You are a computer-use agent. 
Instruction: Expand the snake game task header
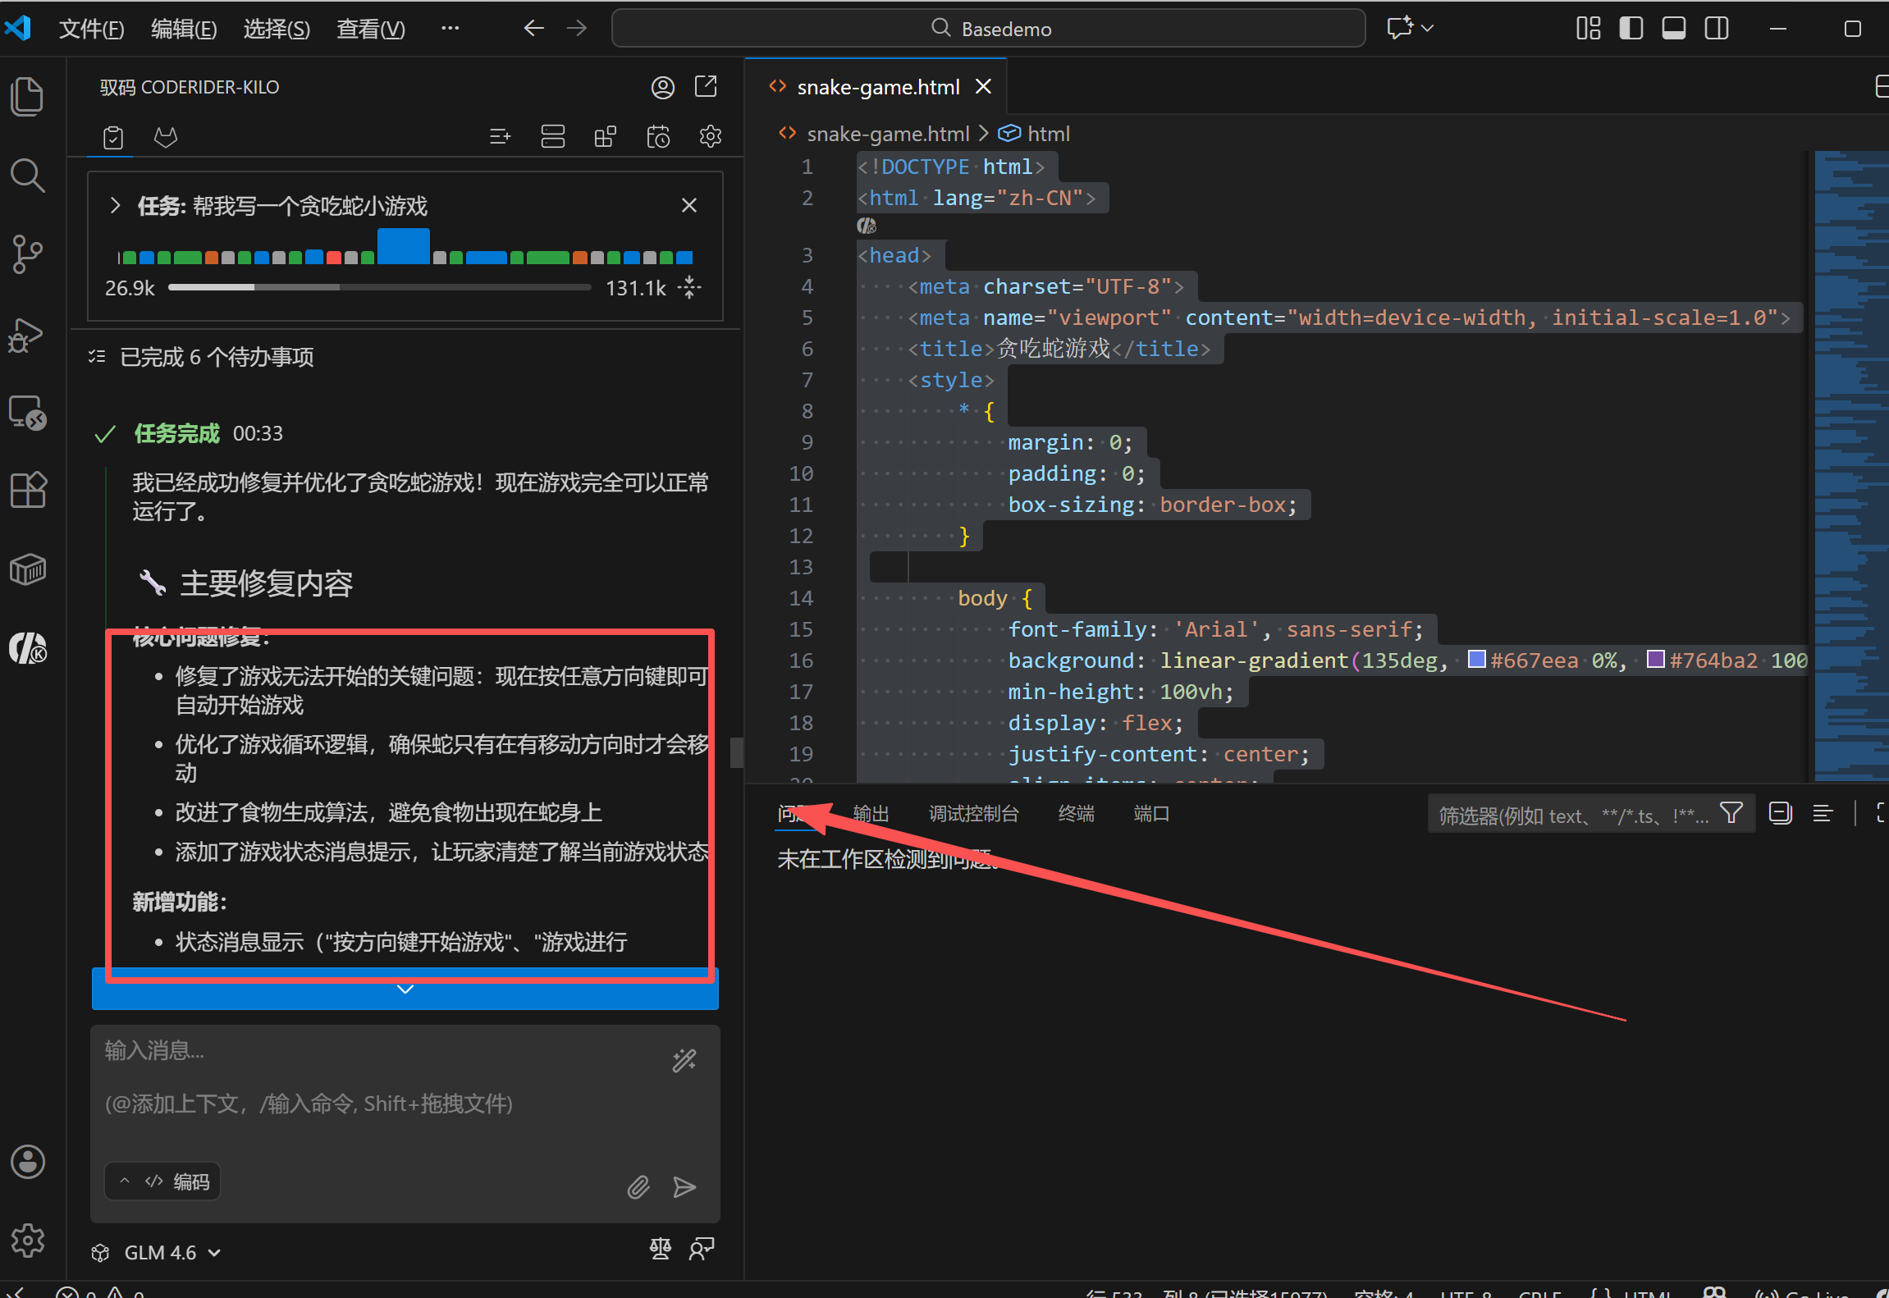(x=115, y=205)
